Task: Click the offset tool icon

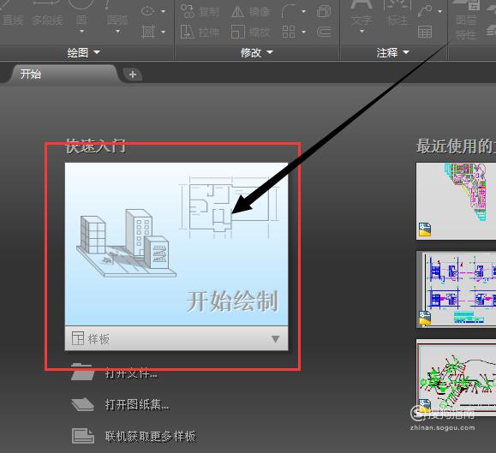Action: pos(324,32)
